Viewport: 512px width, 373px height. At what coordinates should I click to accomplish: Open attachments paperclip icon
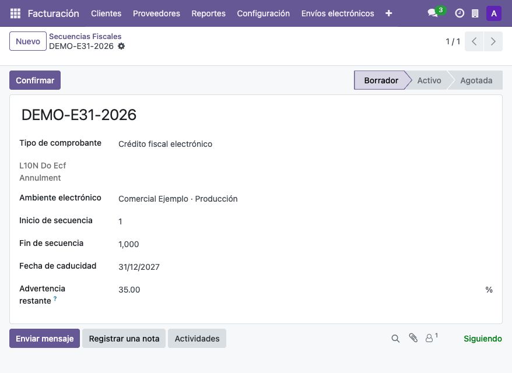click(x=413, y=338)
